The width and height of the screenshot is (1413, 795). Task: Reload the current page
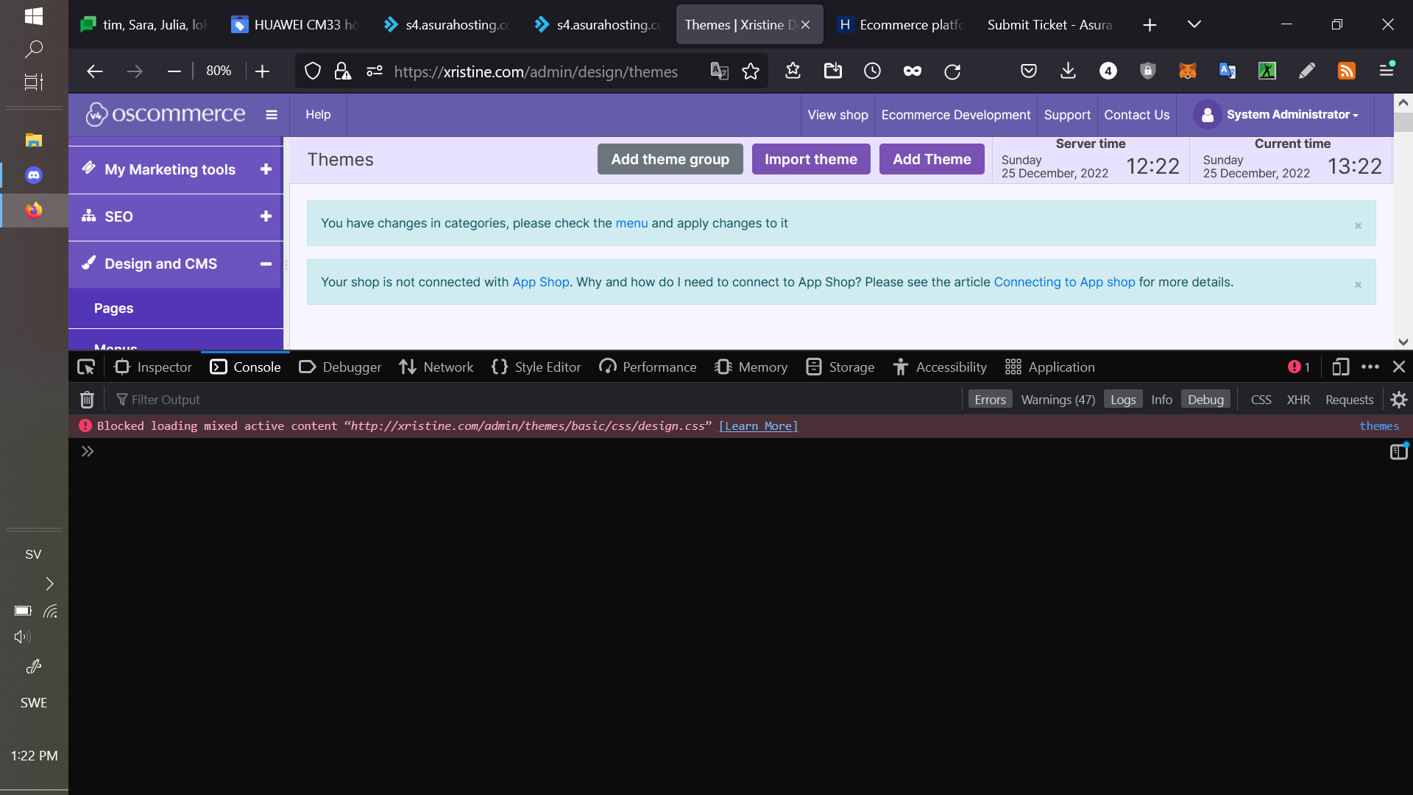pyautogui.click(x=952, y=71)
